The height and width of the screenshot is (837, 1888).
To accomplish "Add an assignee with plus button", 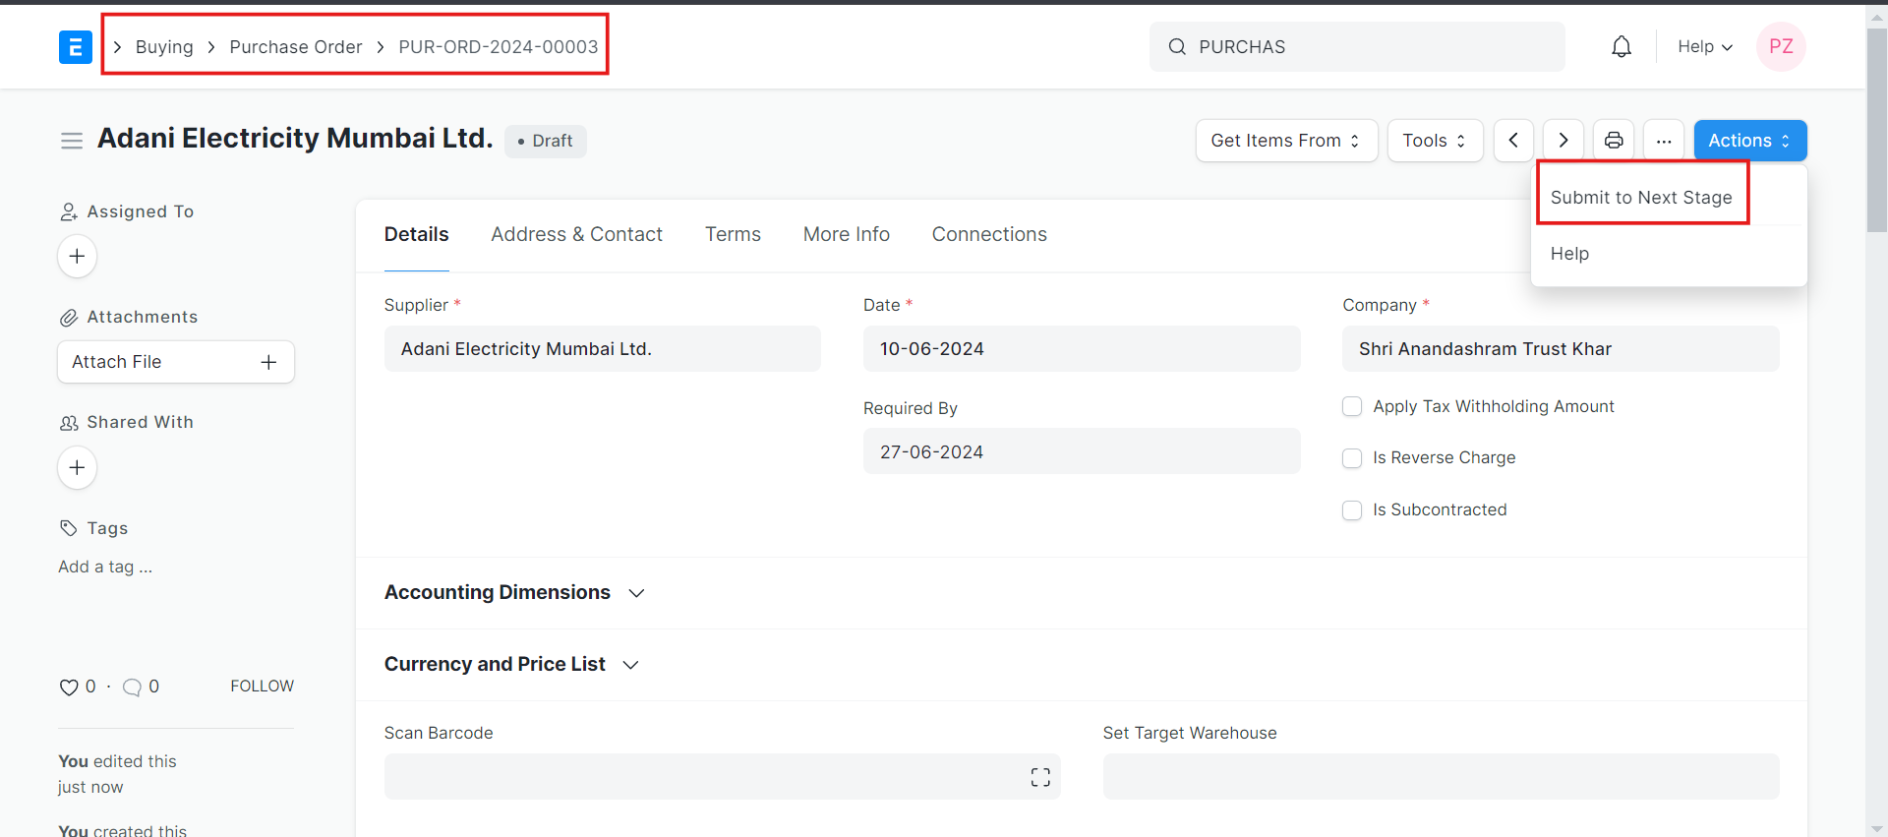I will (x=78, y=257).
